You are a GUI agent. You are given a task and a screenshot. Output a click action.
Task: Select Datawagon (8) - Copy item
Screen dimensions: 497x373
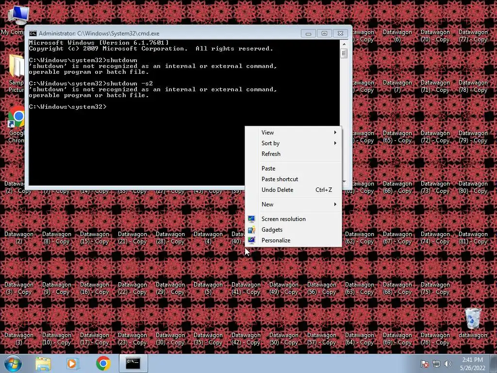point(56,237)
